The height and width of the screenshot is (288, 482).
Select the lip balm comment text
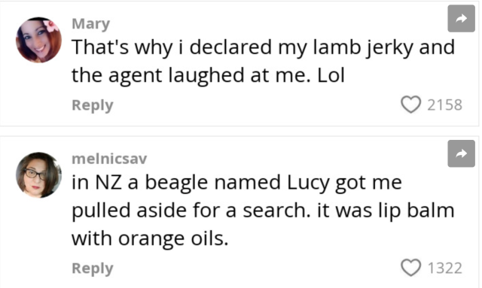[263, 211]
